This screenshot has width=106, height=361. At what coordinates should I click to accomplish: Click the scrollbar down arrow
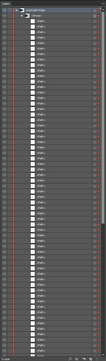103,355
